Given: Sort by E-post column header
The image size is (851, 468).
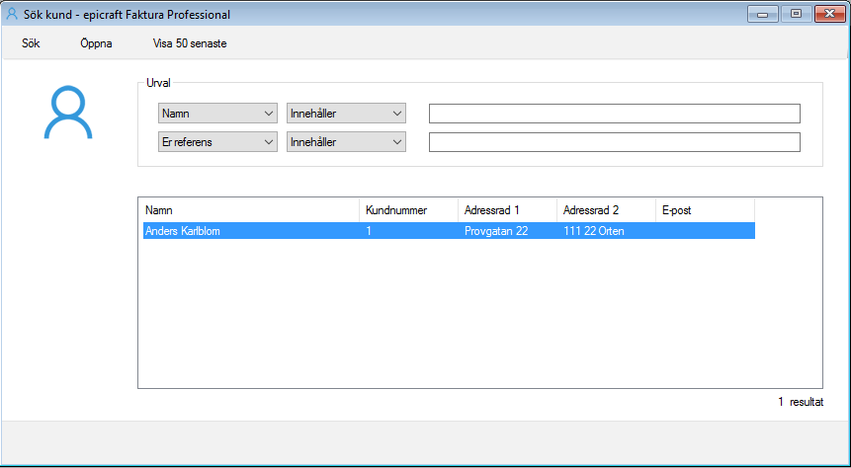Looking at the screenshot, I should (705, 210).
